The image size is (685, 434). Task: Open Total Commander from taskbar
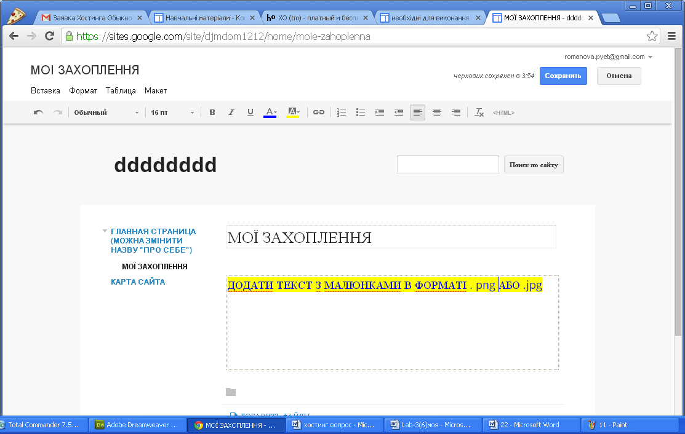(43, 425)
